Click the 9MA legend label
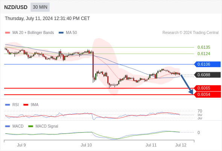 (x=35, y=105)
